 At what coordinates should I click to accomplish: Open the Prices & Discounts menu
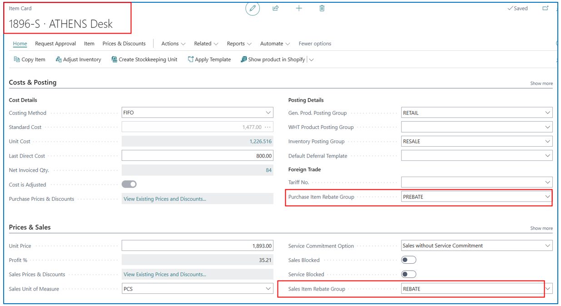[124, 44]
